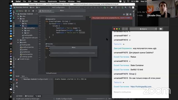Expand the androidTest folder
Image resolution: width=178 pixels, height=100 pixels.
pyautogui.click(x=23, y=28)
